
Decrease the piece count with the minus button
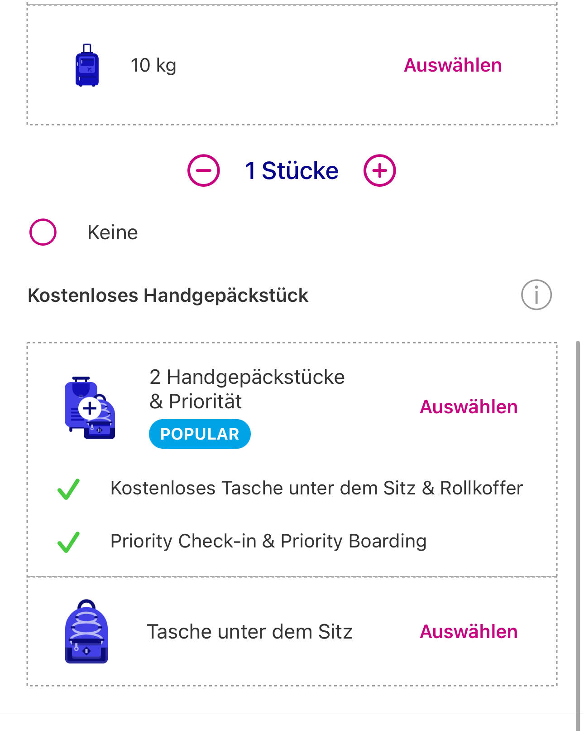[x=204, y=170]
